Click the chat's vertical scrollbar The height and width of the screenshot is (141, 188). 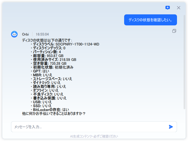coord(185,62)
